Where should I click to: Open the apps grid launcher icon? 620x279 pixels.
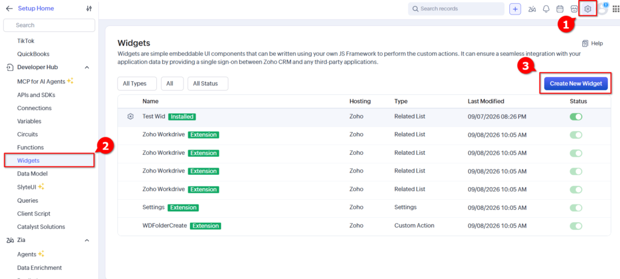[616, 9]
